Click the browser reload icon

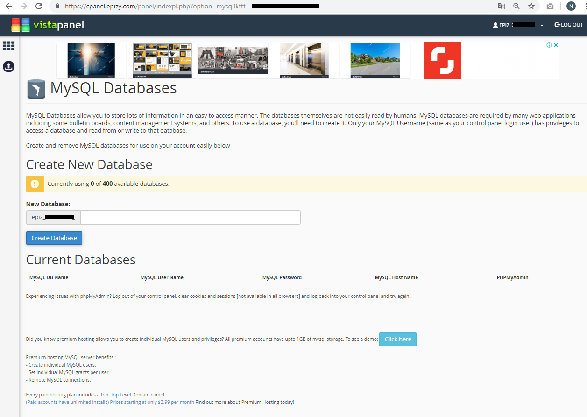click(39, 6)
